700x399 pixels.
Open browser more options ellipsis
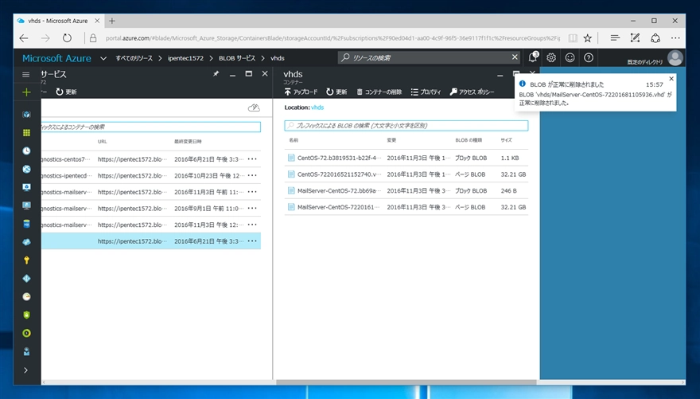[x=675, y=38]
